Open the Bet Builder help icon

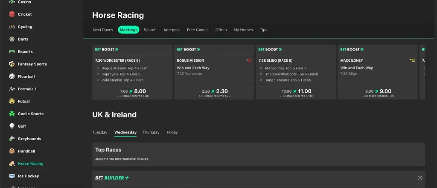(420, 178)
